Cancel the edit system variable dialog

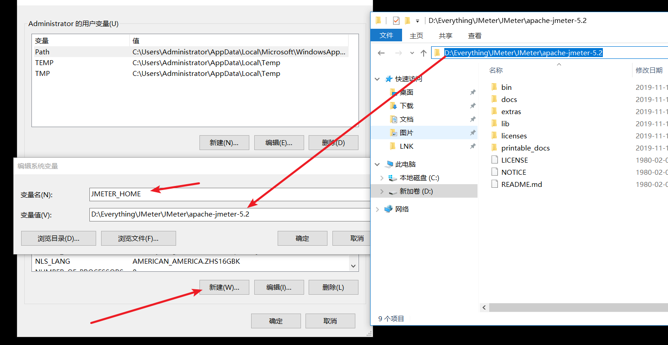click(x=352, y=239)
